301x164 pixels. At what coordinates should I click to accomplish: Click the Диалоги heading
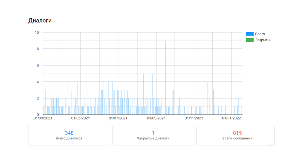click(x=40, y=20)
